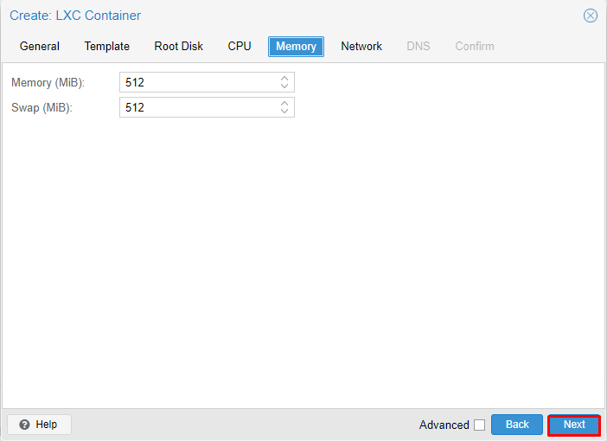Image resolution: width=607 pixels, height=441 pixels.
Task: Click the disabled DNS tab
Action: [x=419, y=47]
